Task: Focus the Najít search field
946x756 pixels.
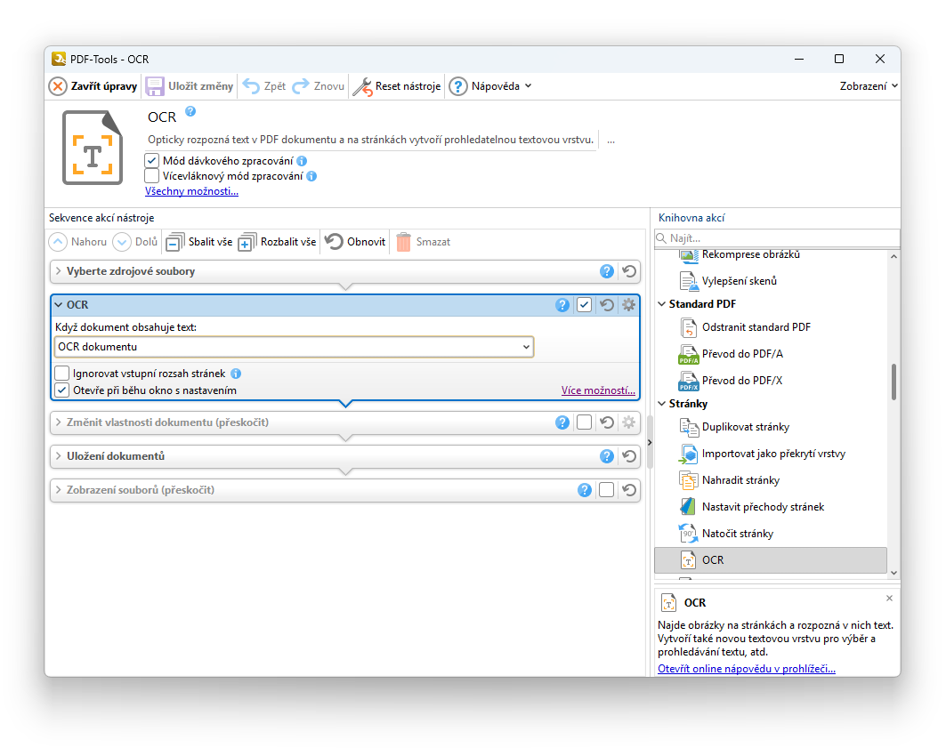Action: coord(777,238)
